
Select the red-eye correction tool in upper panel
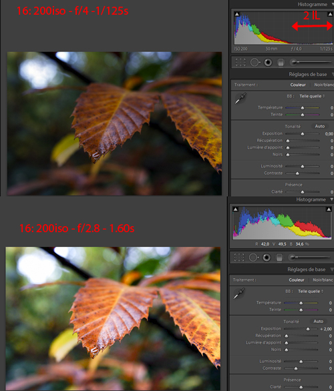coord(268,62)
